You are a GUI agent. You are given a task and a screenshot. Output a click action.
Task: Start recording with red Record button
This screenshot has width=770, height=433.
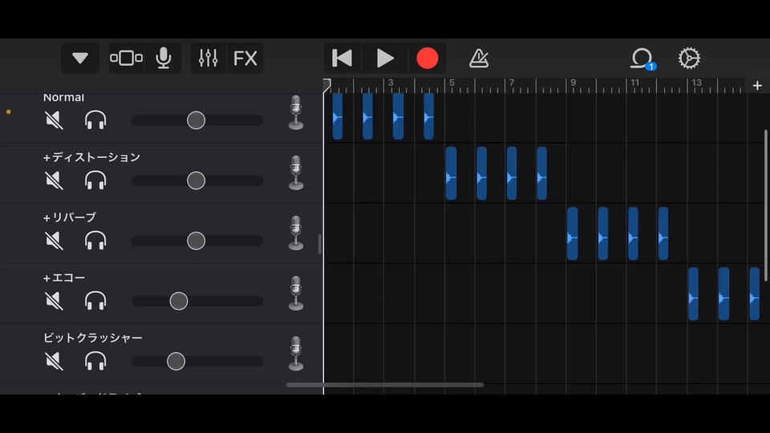pos(428,59)
